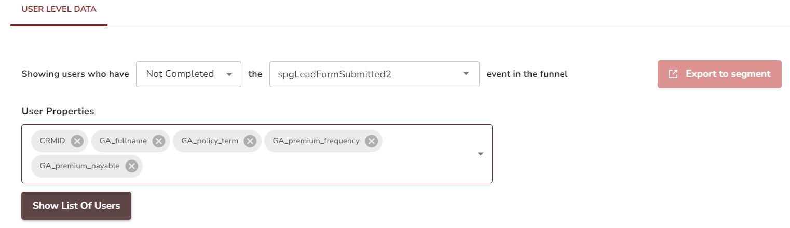Delete GA_policy_term from user properties
790x228 pixels.
[250, 141]
